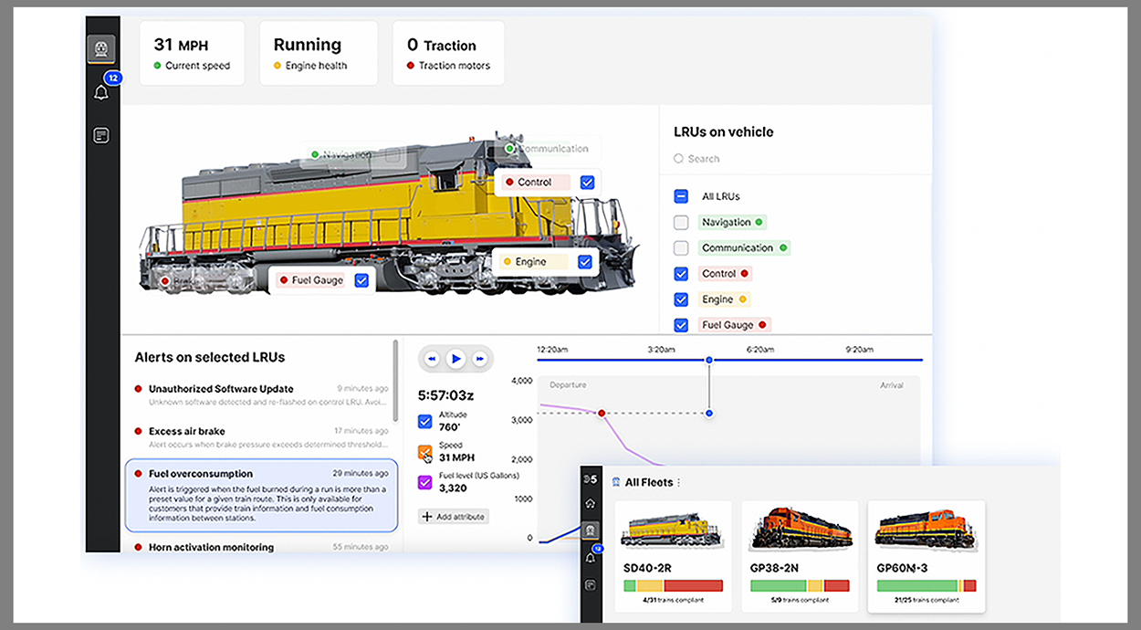The image size is (1141, 630).
Task: Click the fast-forward playback button
Action: (479, 359)
